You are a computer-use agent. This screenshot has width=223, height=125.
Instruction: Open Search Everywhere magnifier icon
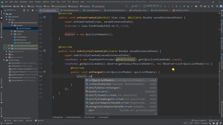pos(217,6)
